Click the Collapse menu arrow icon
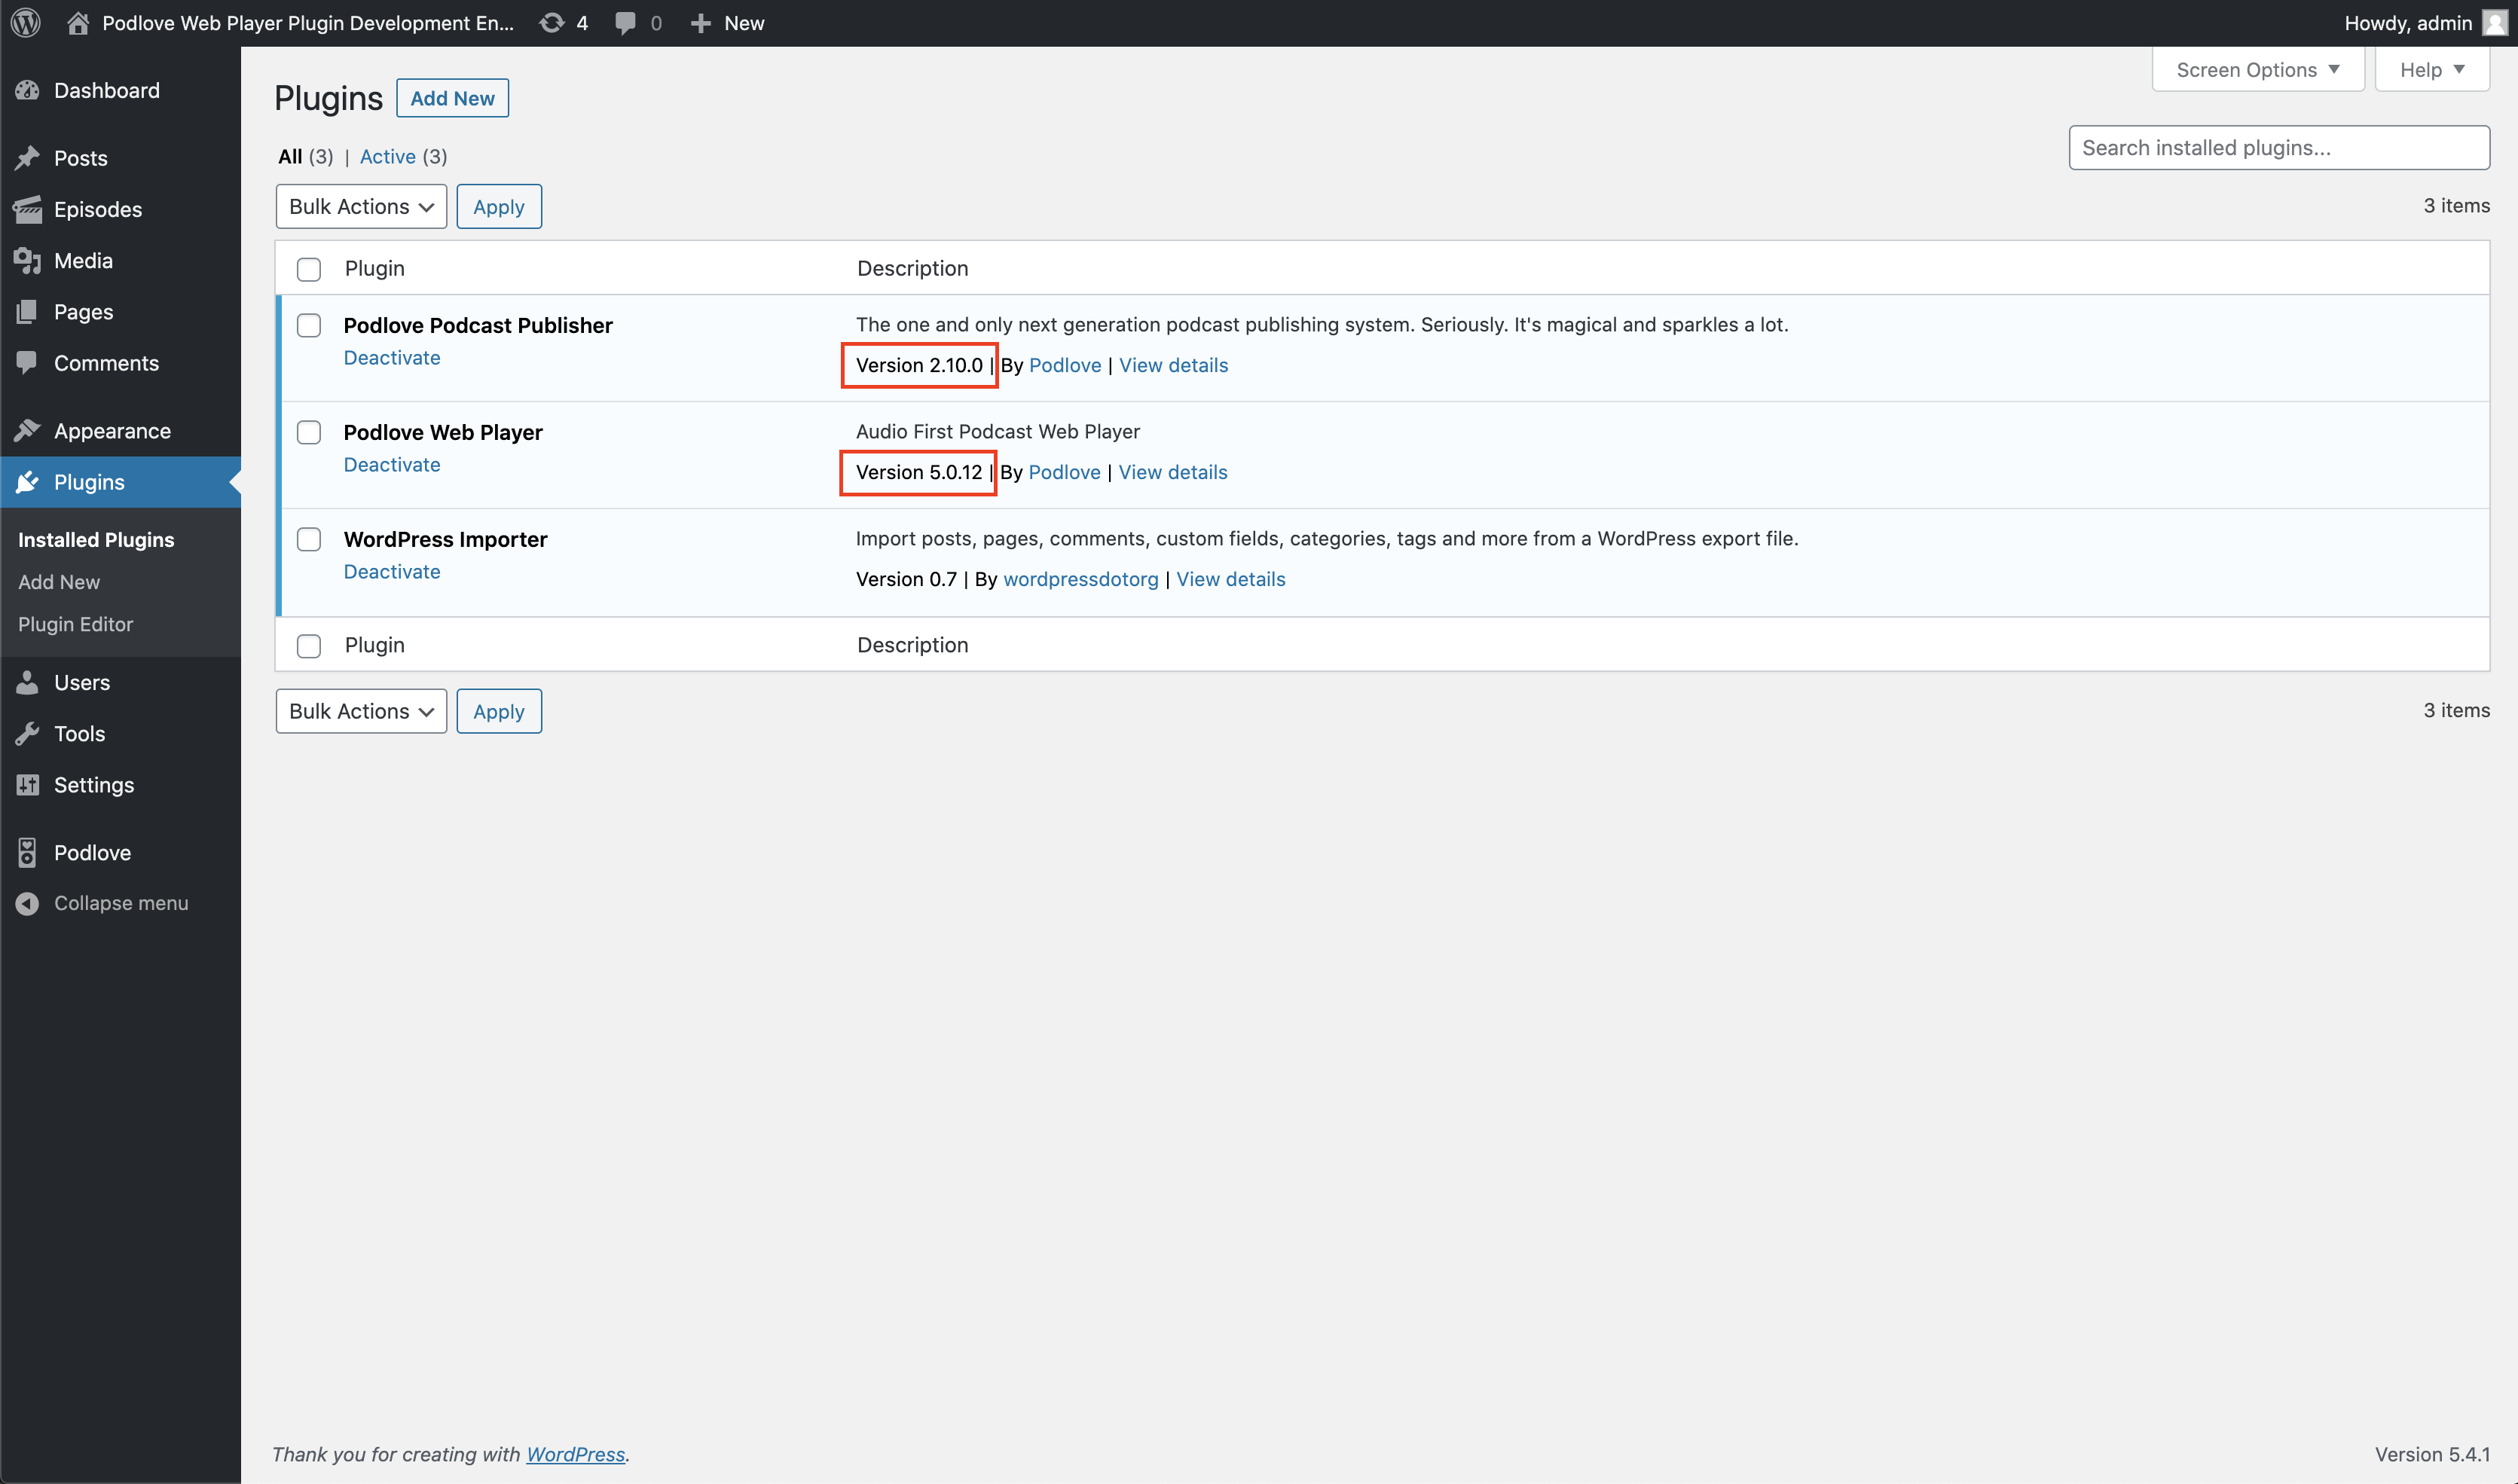Viewport: 2518px width, 1484px height. coord(27,903)
